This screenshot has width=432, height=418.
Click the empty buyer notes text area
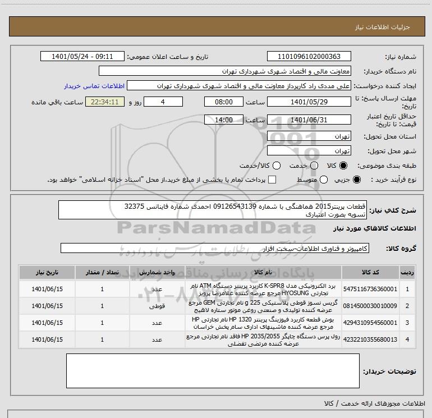213,371
